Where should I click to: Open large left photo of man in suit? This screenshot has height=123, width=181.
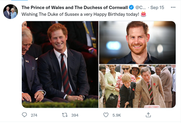pyautogui.click(x=60, y=65)
